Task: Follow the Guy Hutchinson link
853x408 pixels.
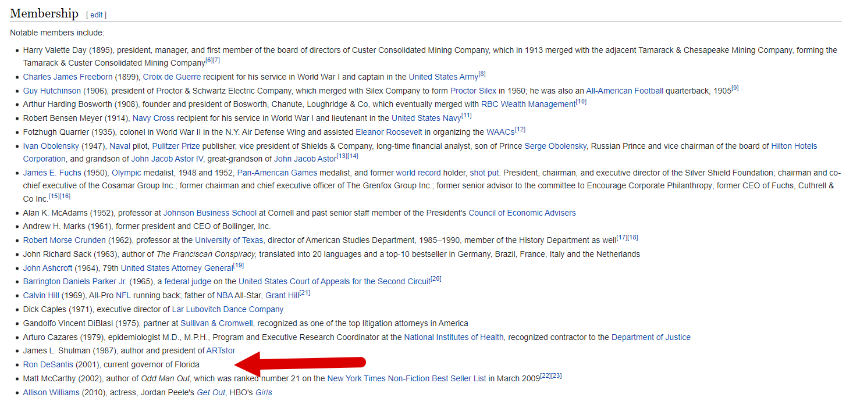Action: click(52, 91)
